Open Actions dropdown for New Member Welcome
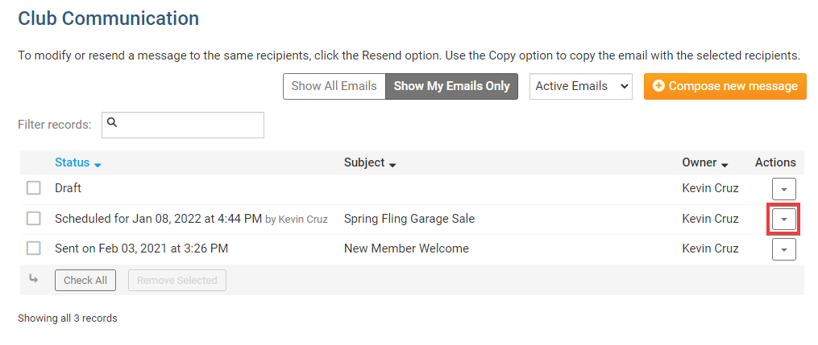Viewport: 818px width, 345px height. [784, 250]
